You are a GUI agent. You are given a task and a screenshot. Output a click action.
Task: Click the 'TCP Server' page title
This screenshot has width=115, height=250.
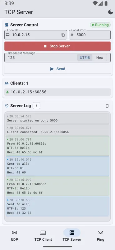pos(19,12)
